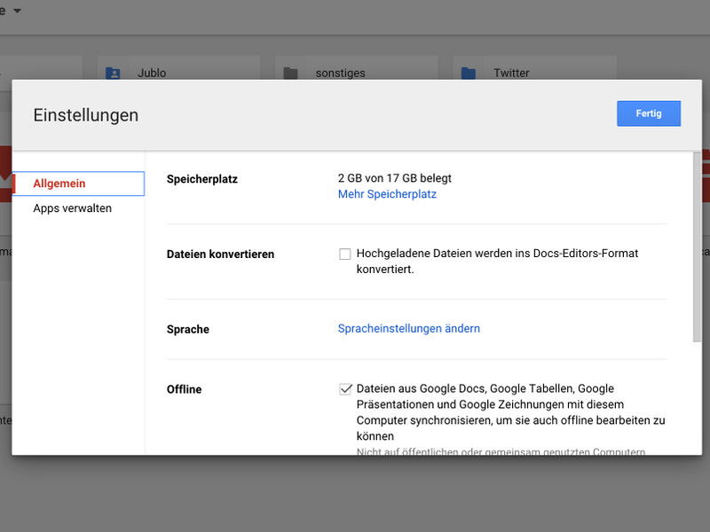
Task: Open the Apps verwalten tab
Action: [73, 208]
